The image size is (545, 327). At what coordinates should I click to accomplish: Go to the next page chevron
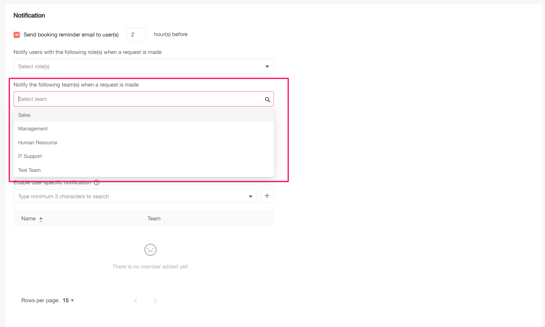[155, 301]
